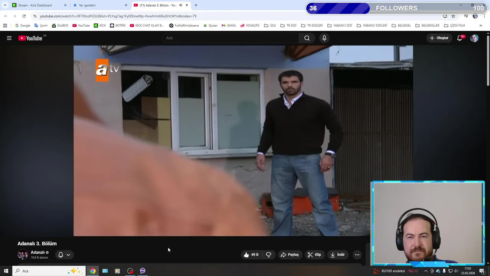Open TR DİZİ bookmarks folder

pyautogui.click(x=288, y=26)
